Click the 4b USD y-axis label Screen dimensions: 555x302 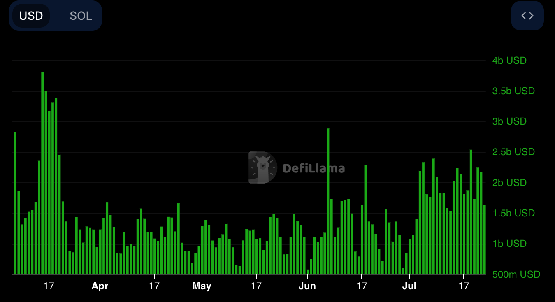509,61
